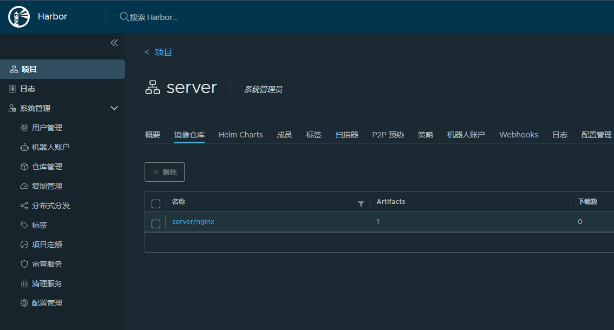Click the 清理服务 trash can icon
This screenshot has width=614, height=330.
pyautogui.click(x=24, y=283)
